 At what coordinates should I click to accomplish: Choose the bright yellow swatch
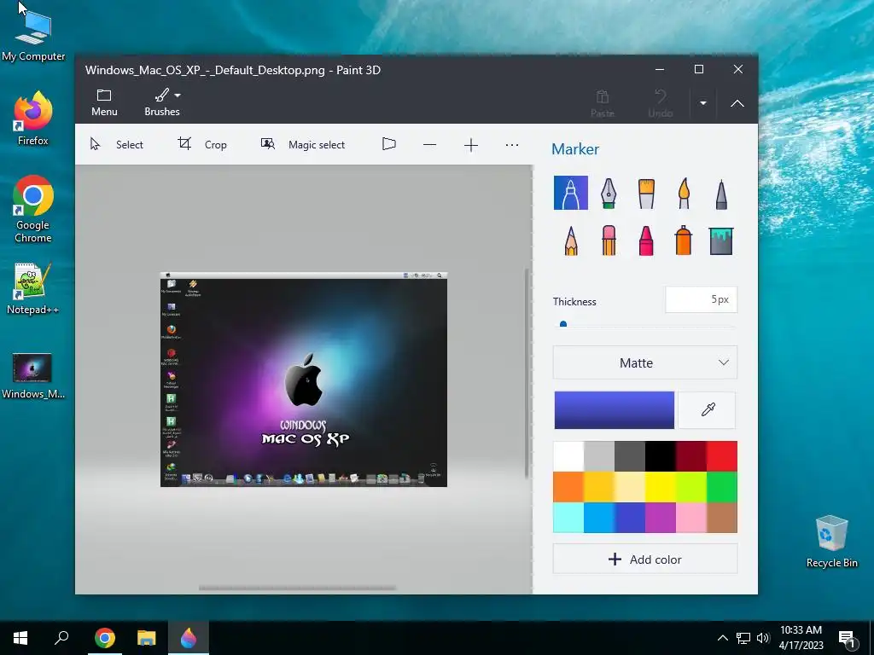(660, 487)
